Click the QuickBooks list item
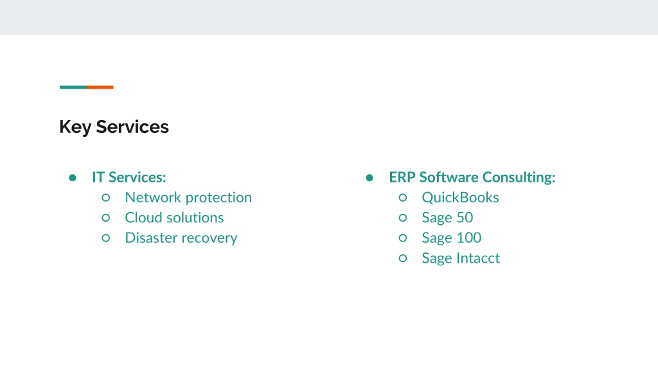 click(x=460, y=198)
